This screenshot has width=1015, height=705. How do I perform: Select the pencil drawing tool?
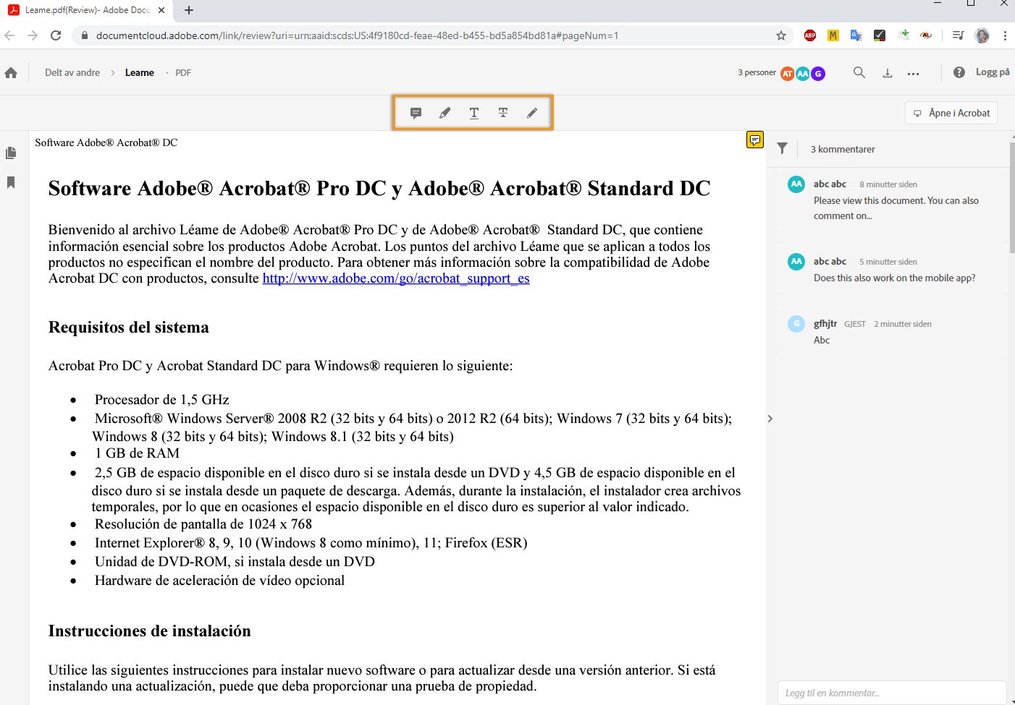pyautogui.click(x=532, y=113)
